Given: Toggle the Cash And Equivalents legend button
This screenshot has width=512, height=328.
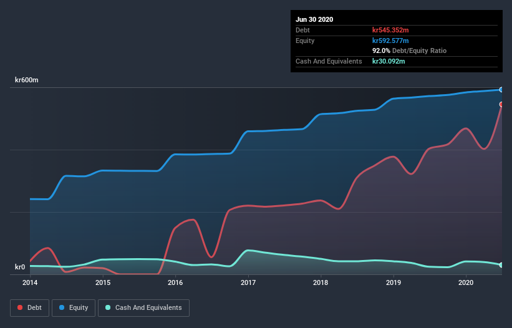Looking at the screenshot, I should click(x=143, y=308).
